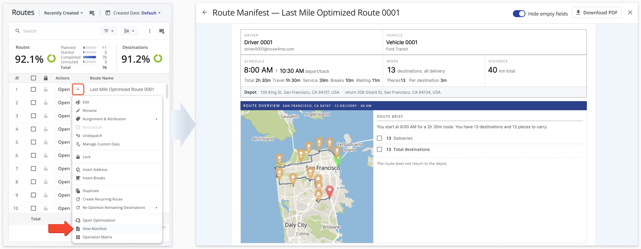Click the table columns icon beside the three-dot menu
Screen dimensions: 641x249
coord(162,31)
